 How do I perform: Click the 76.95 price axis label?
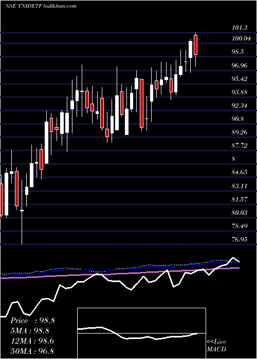click(240, 240)
